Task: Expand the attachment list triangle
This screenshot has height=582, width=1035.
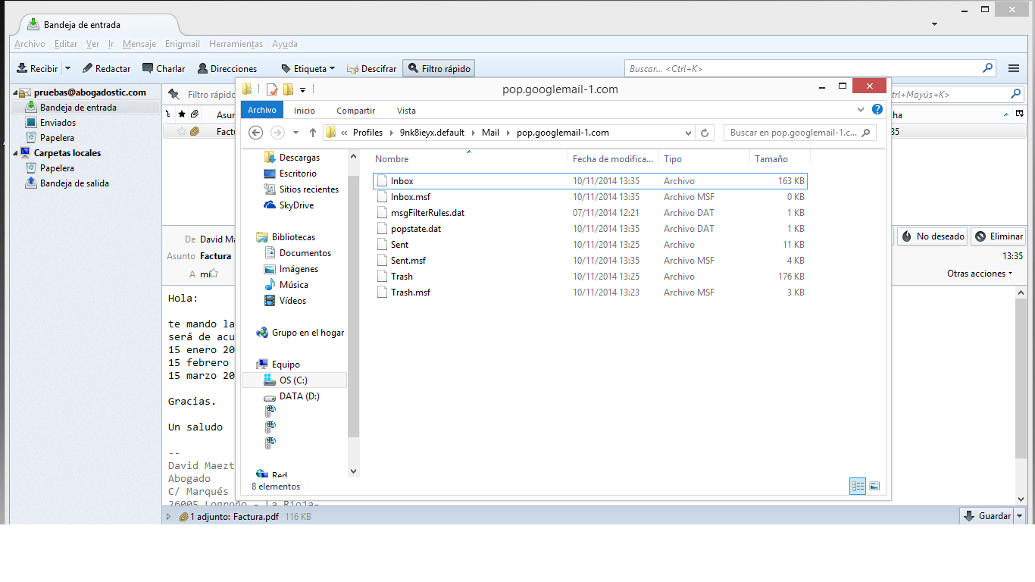Action: 169,517
